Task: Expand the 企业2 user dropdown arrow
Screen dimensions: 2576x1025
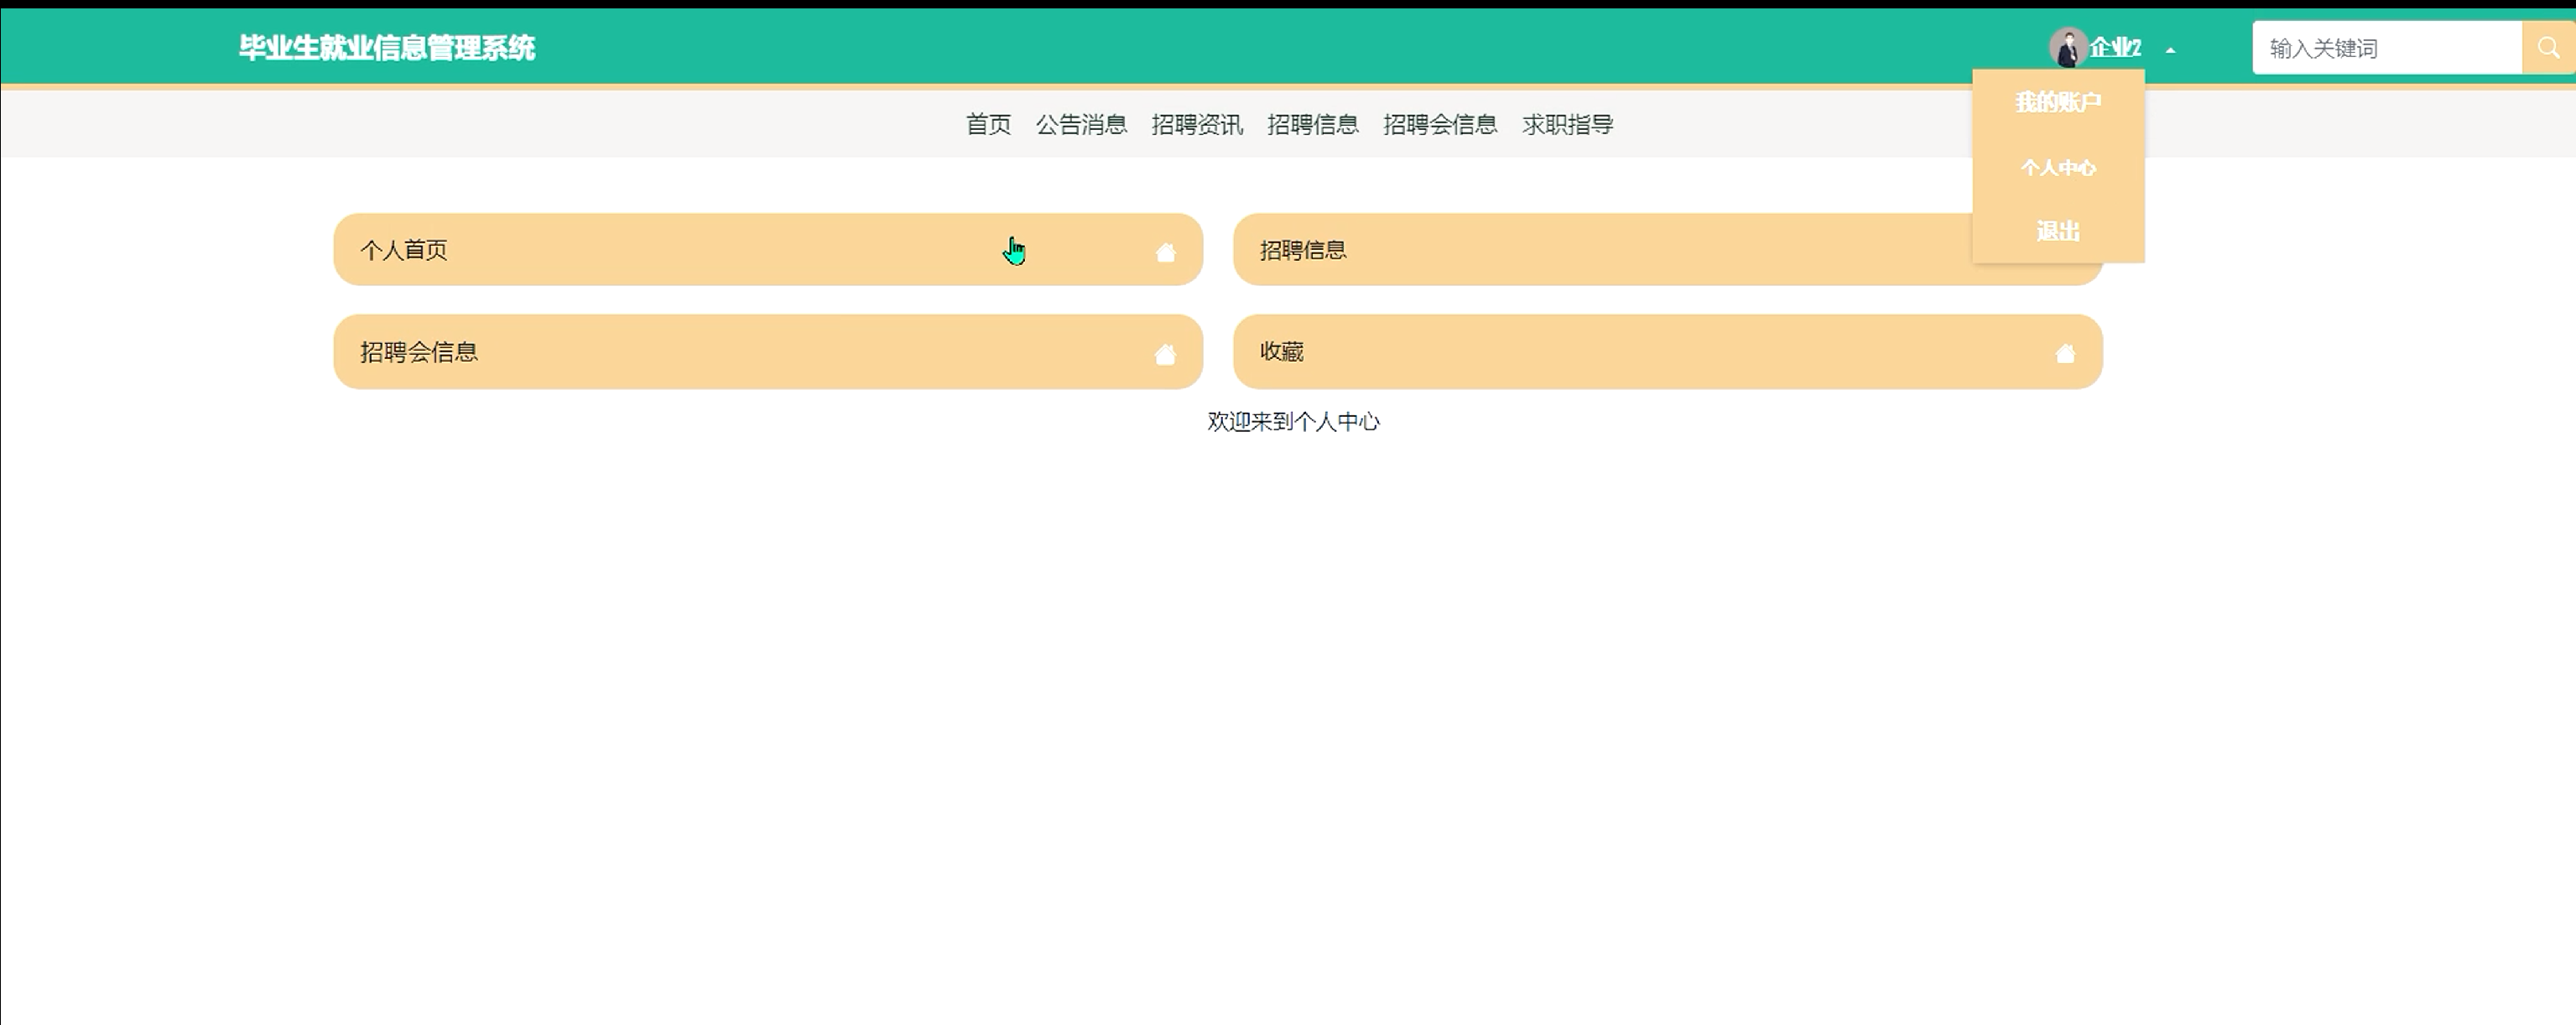Action: 2170,50
